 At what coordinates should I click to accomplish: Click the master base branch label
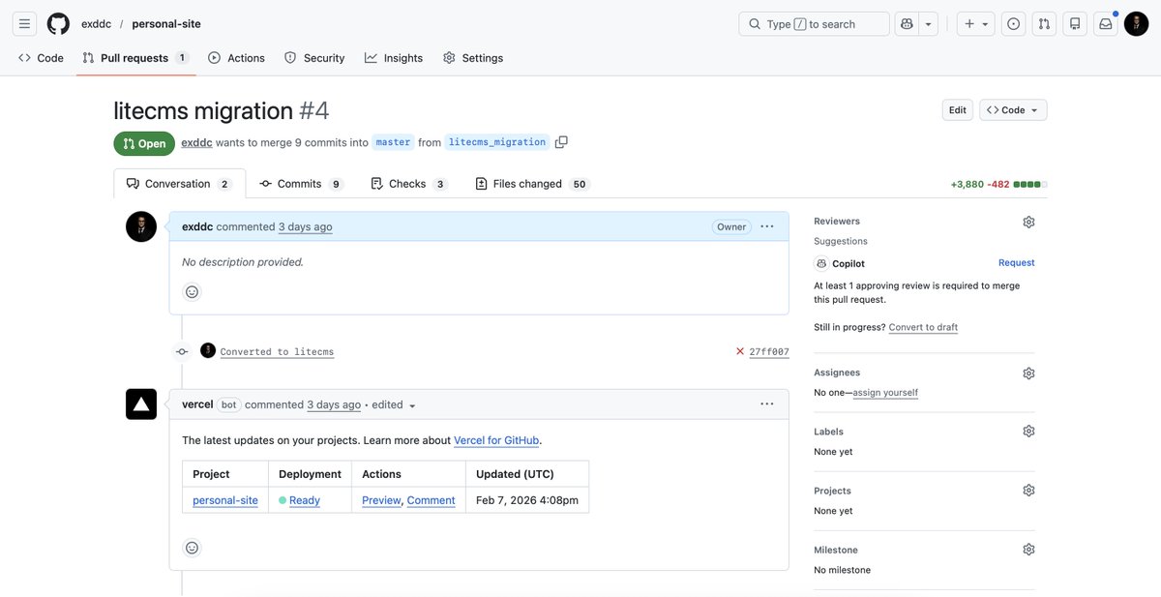coord(393,142)
